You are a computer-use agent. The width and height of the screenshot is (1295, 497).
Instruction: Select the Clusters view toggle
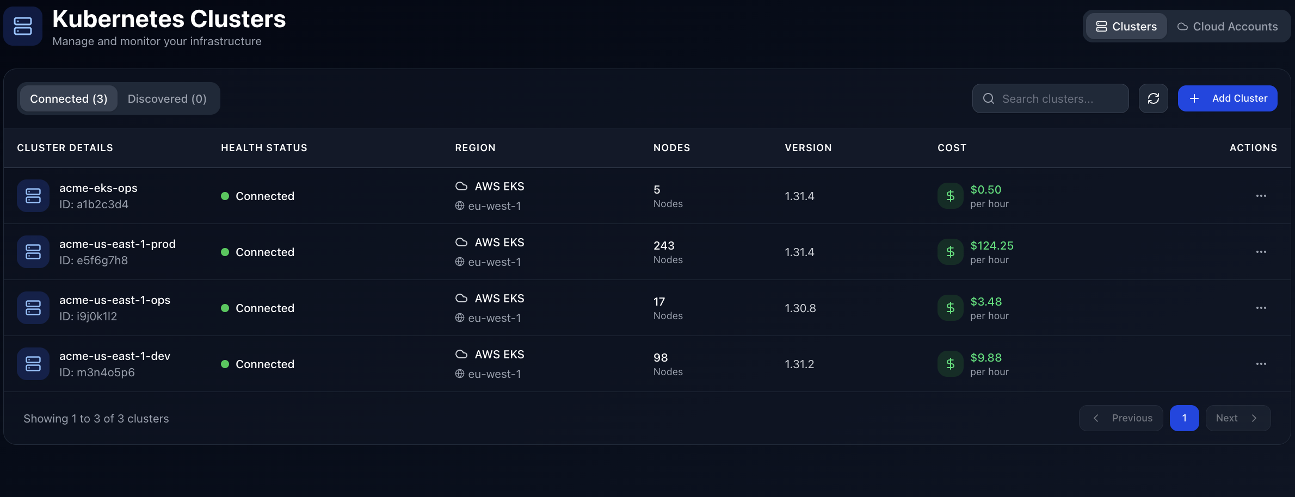[x=1126, y=26]
